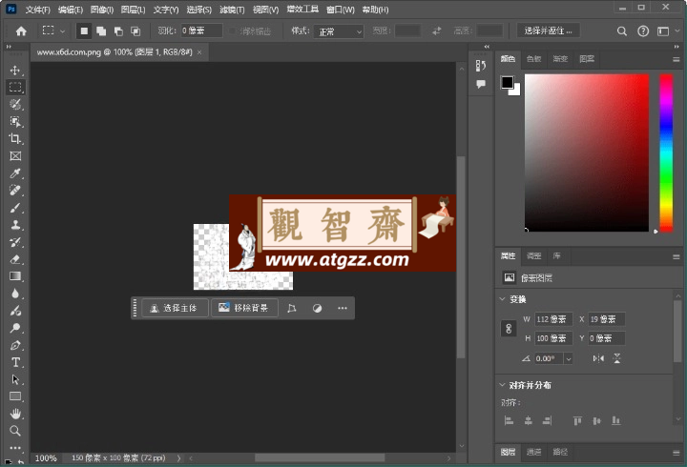Select the Clone Stamp tool
This screenshot has width=687, height=467.
coord(15,225)
